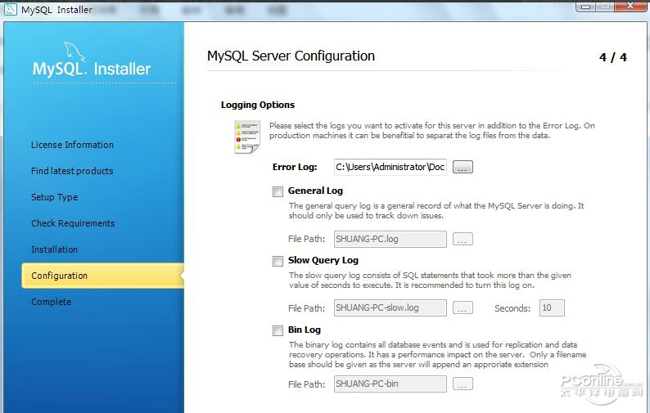
Task: Enable the General Log checkbox
Action: click(278, 191)
